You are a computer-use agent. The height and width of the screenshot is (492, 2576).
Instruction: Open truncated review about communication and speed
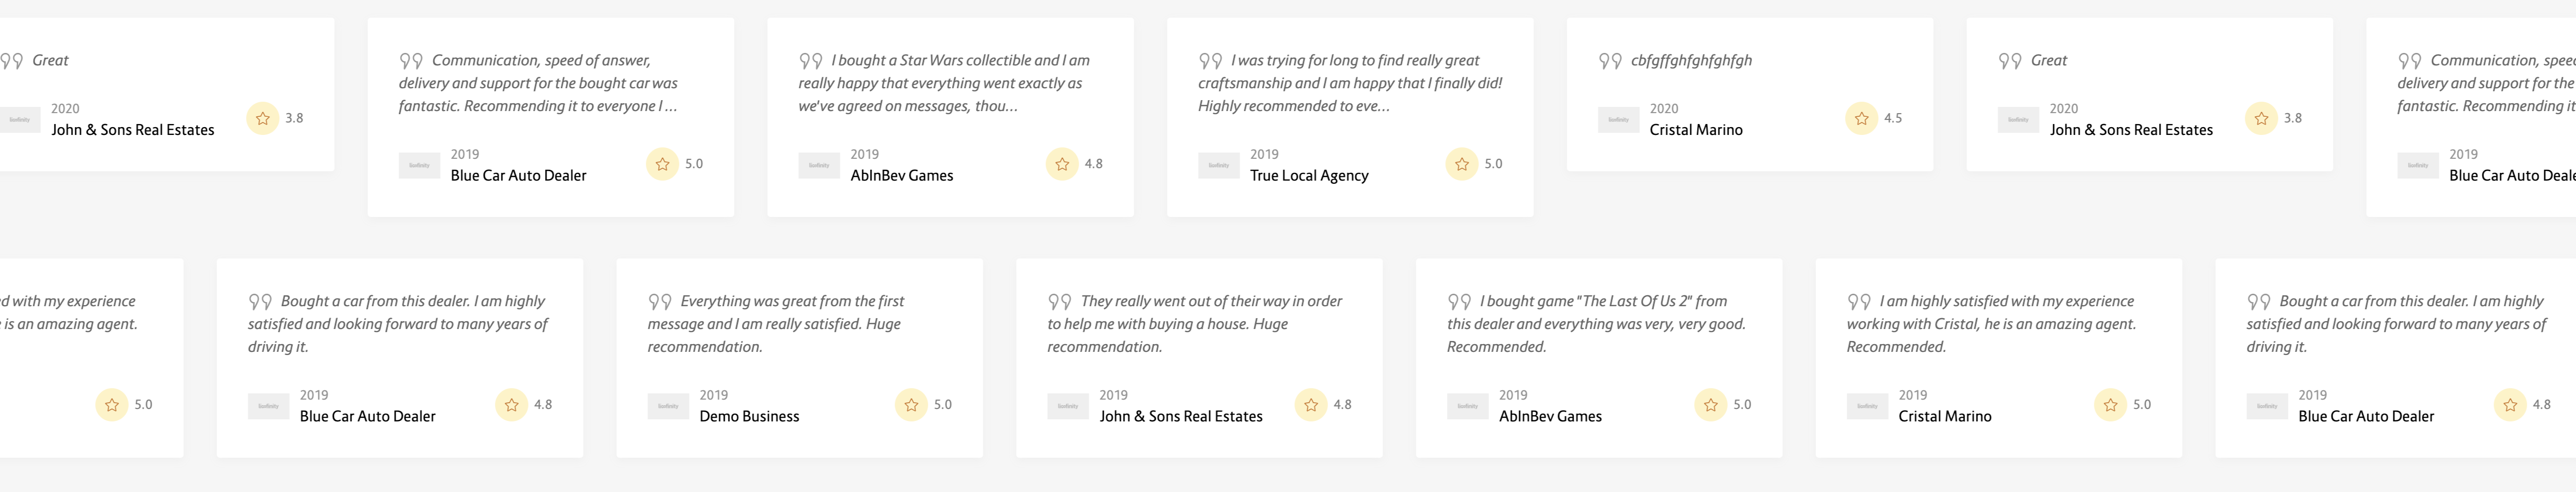pos(538,83)
